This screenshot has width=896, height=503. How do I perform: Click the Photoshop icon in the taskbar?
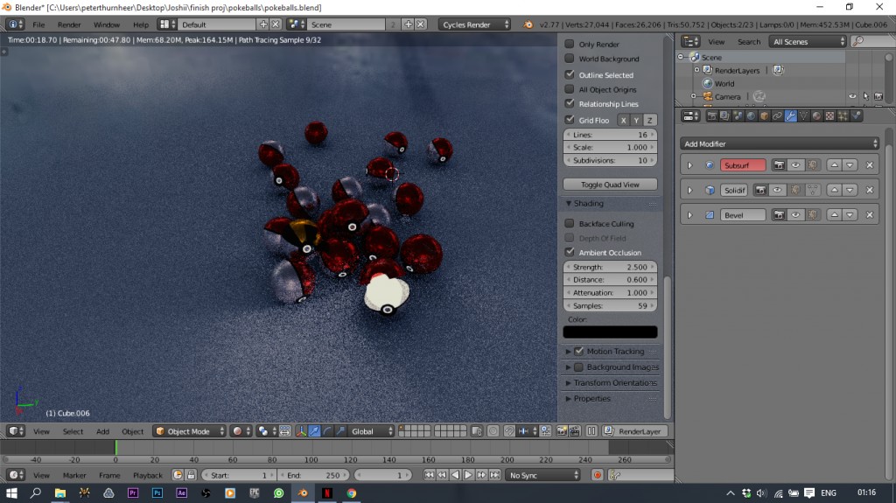(x=157, y=493)
